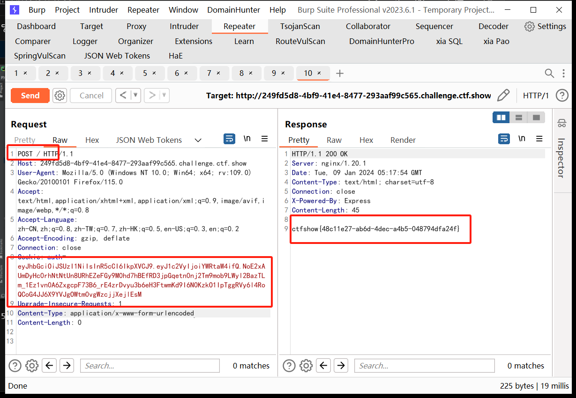Open HTTP/1 protocol selector

click(x=536, y=96)
